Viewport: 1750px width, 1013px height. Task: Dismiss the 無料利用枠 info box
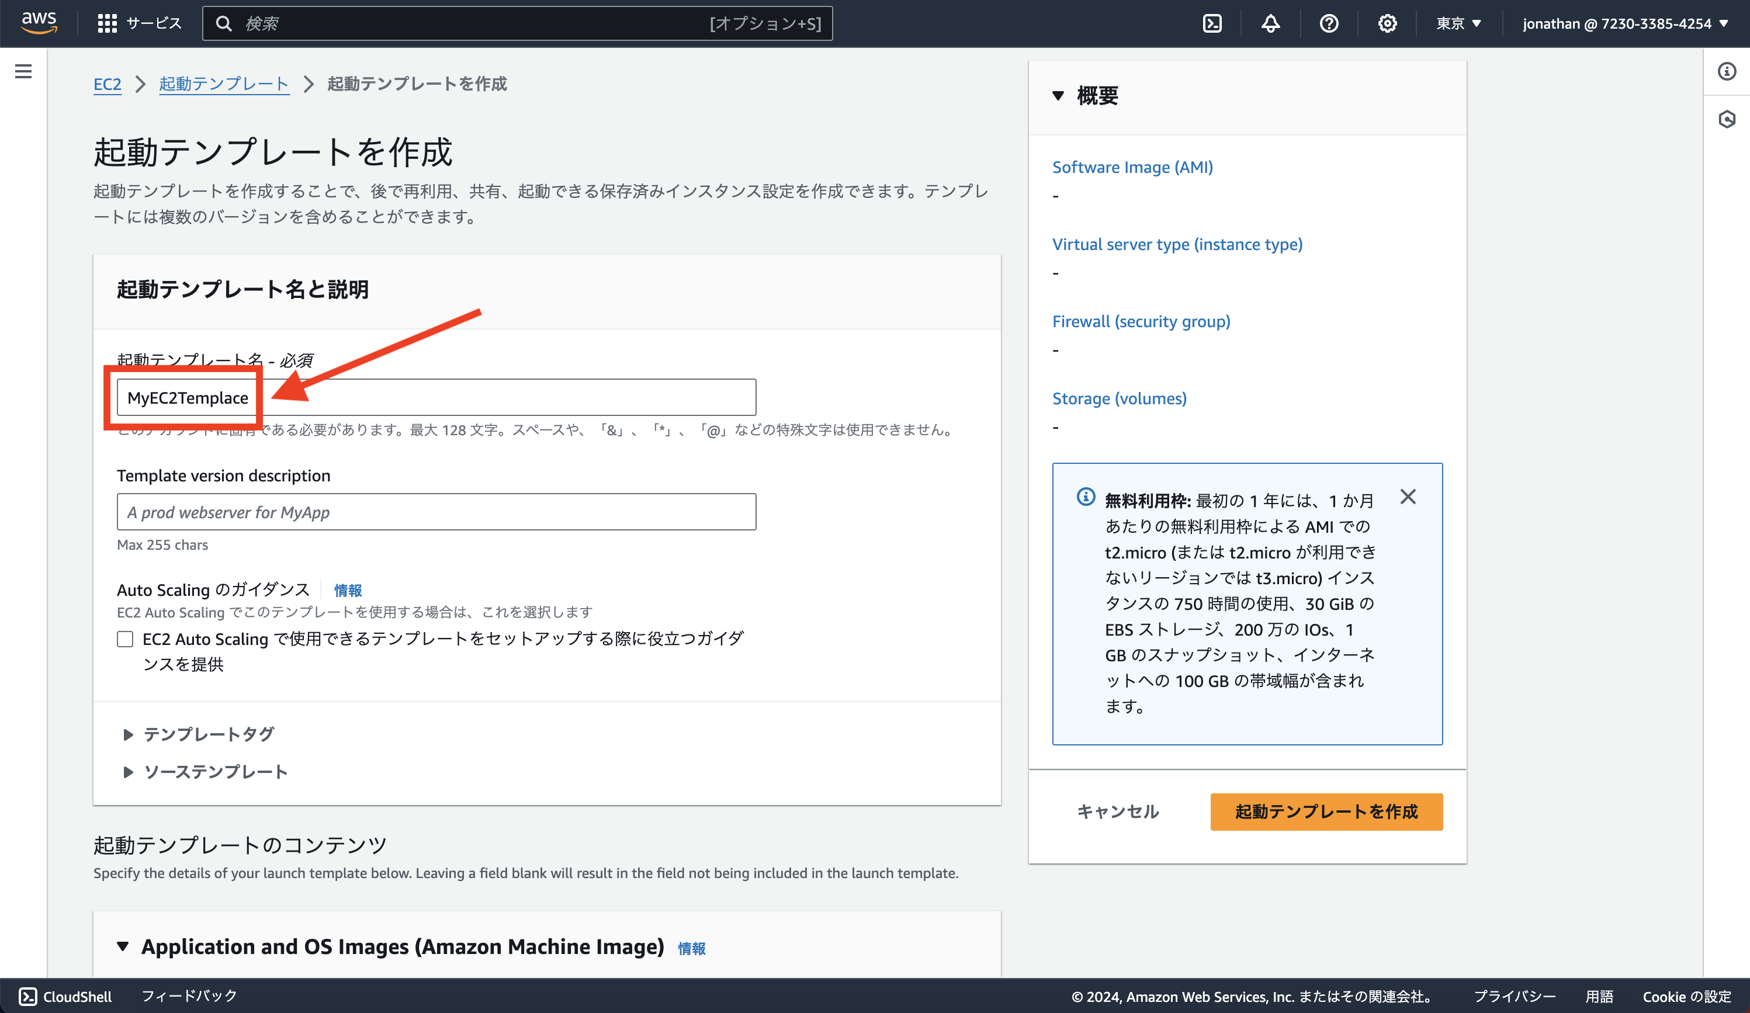coord(1408,497)
